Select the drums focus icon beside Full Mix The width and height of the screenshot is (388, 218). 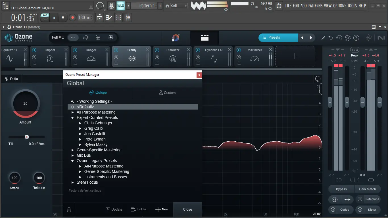(x=98, y=37)
